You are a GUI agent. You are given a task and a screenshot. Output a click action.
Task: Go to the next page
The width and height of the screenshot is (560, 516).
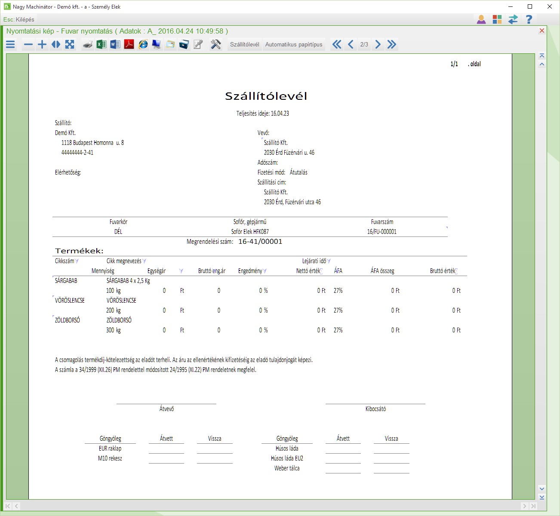[378, 44]
